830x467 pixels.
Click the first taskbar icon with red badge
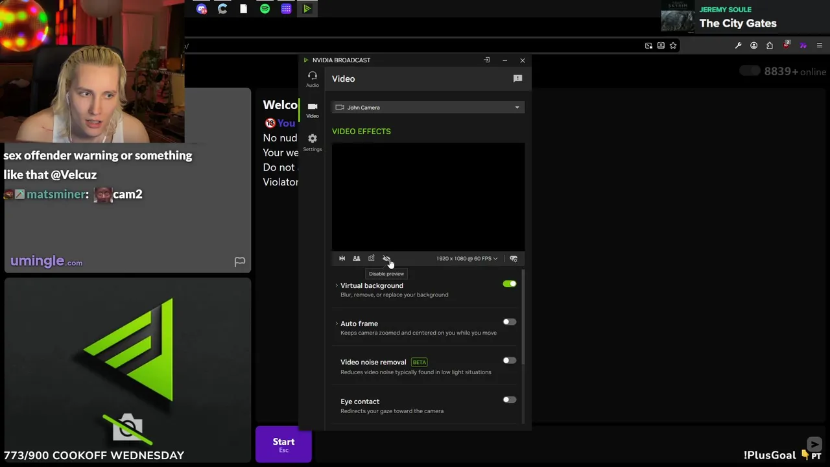coord(202,9)
